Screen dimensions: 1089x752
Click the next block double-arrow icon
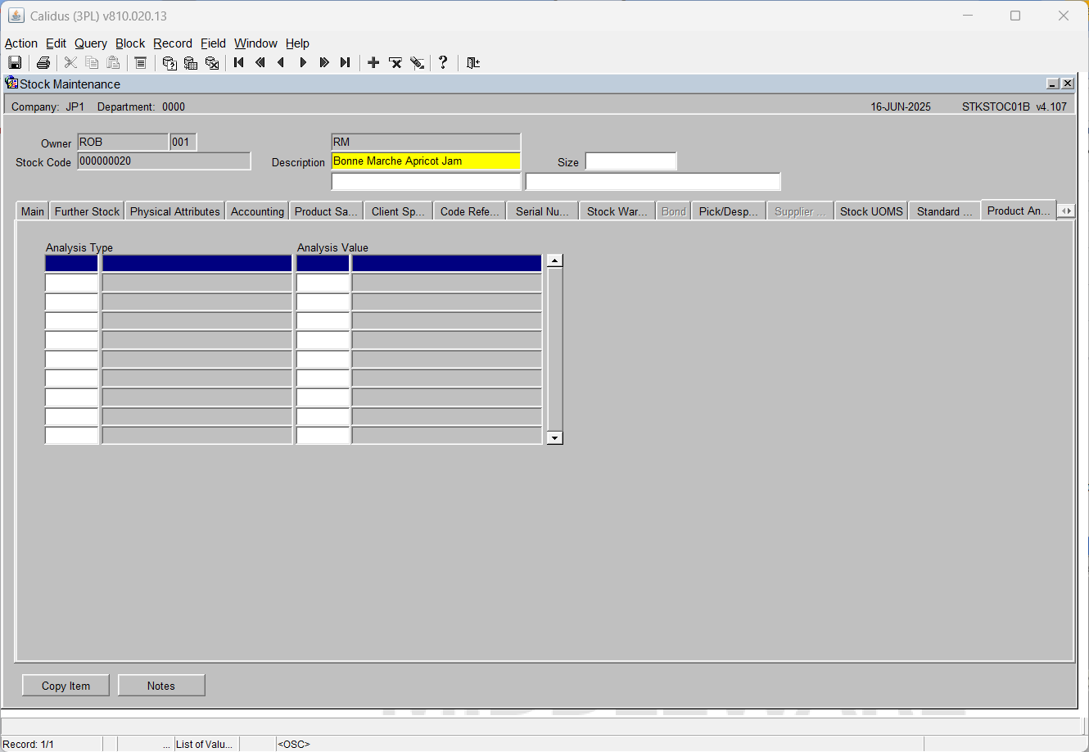(324, 62)
